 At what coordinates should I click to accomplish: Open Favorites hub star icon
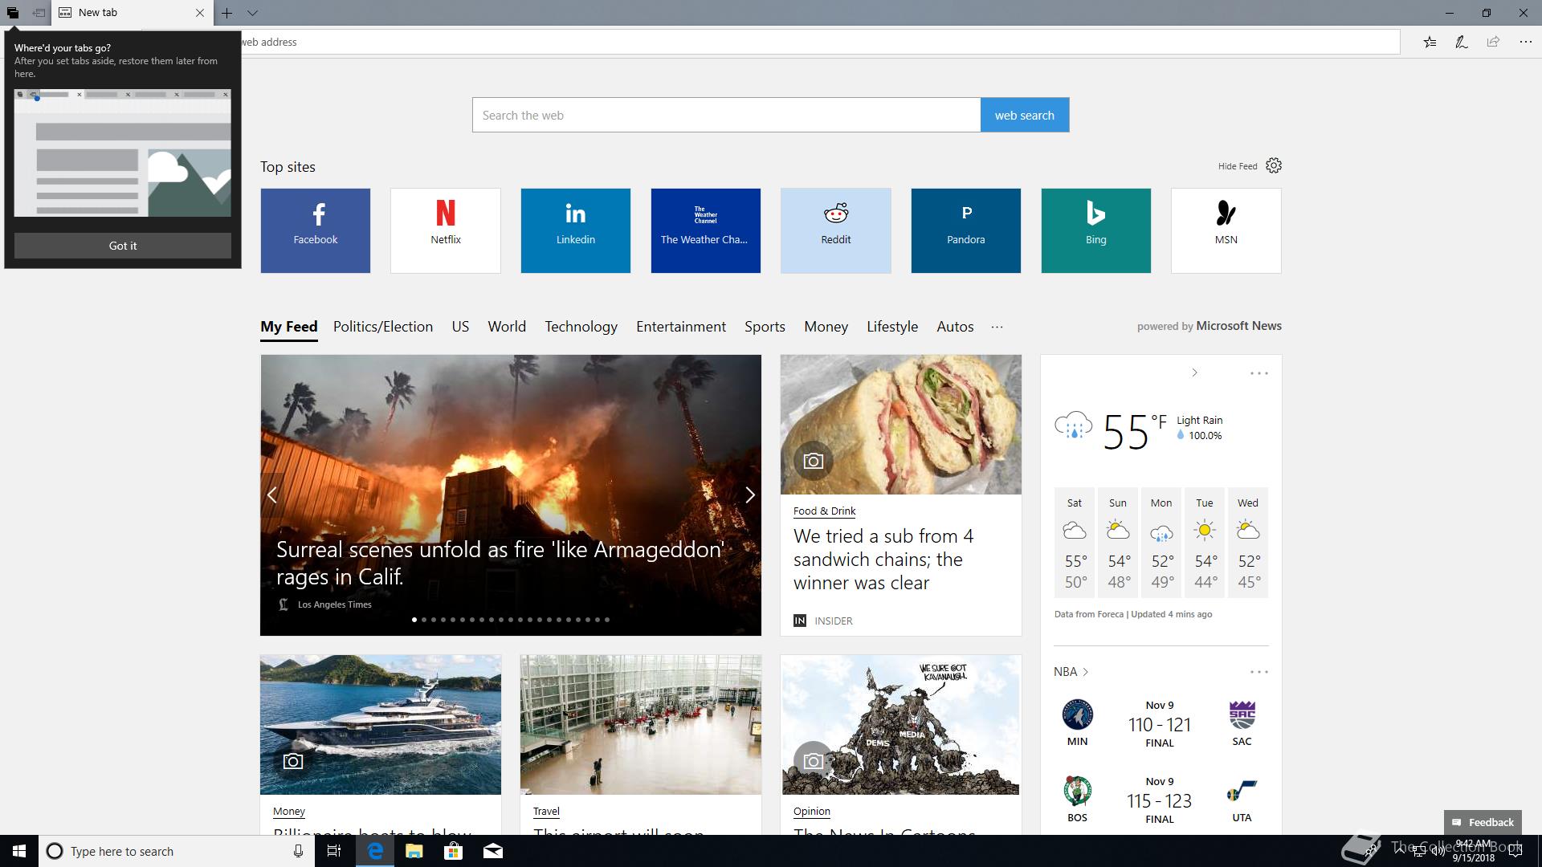tap(1430, 42)
